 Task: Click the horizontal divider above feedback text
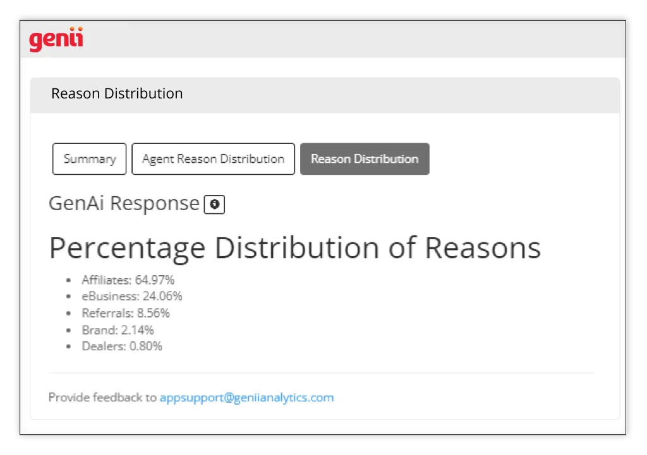click(x=321, y=373)
